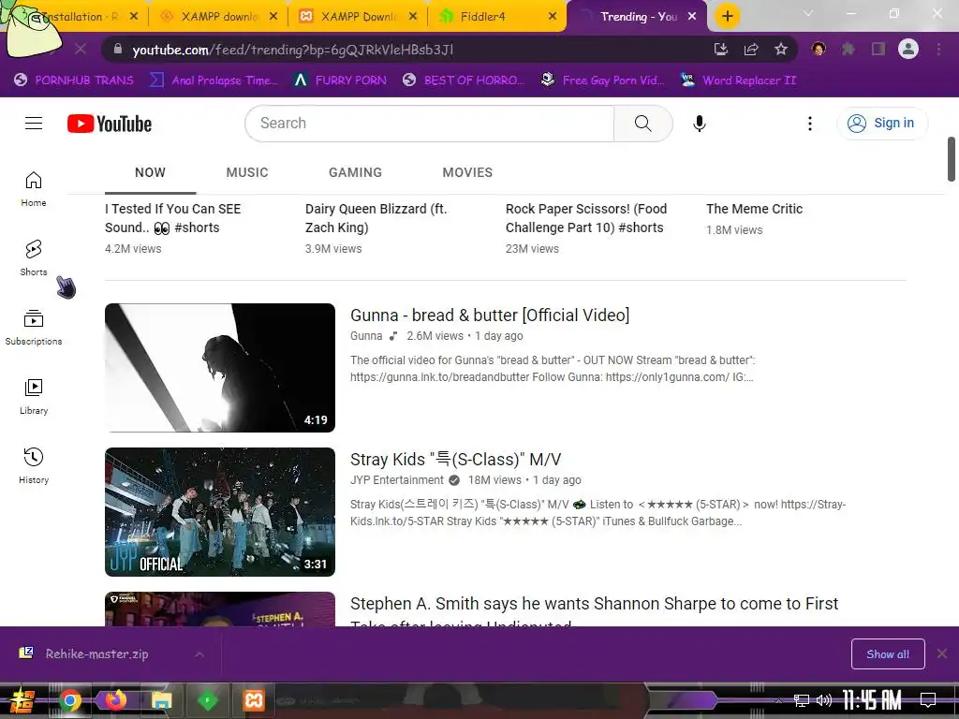Image resolution: width=959 pixels, height=719 pixels.
Task: Switch to the MUSIC trending tab
Action: pos(247,172)
